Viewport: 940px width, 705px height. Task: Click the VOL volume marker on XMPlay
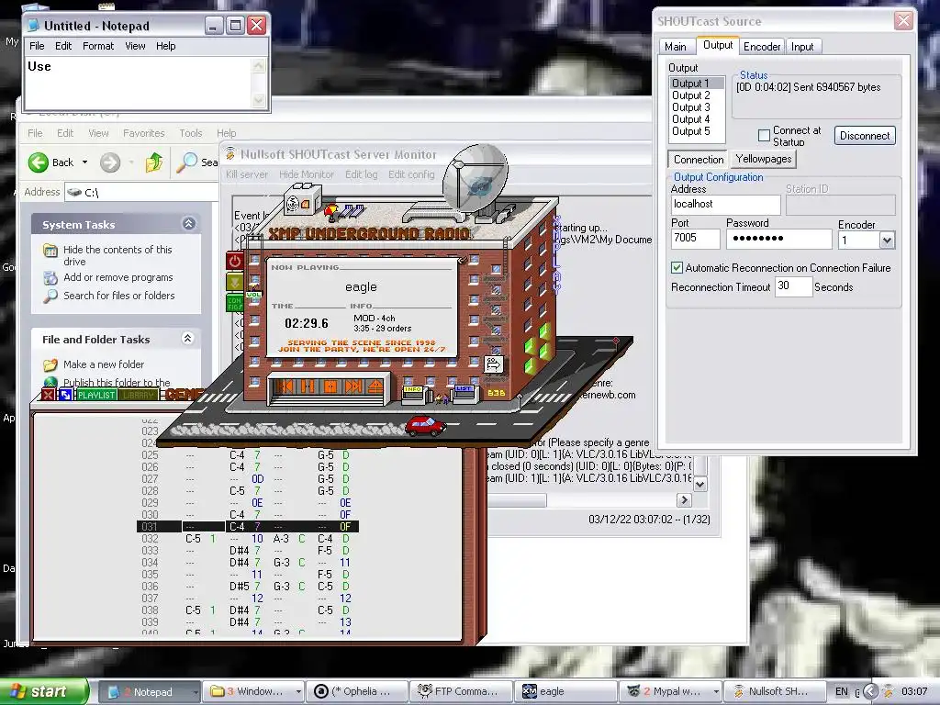point(253,295)
